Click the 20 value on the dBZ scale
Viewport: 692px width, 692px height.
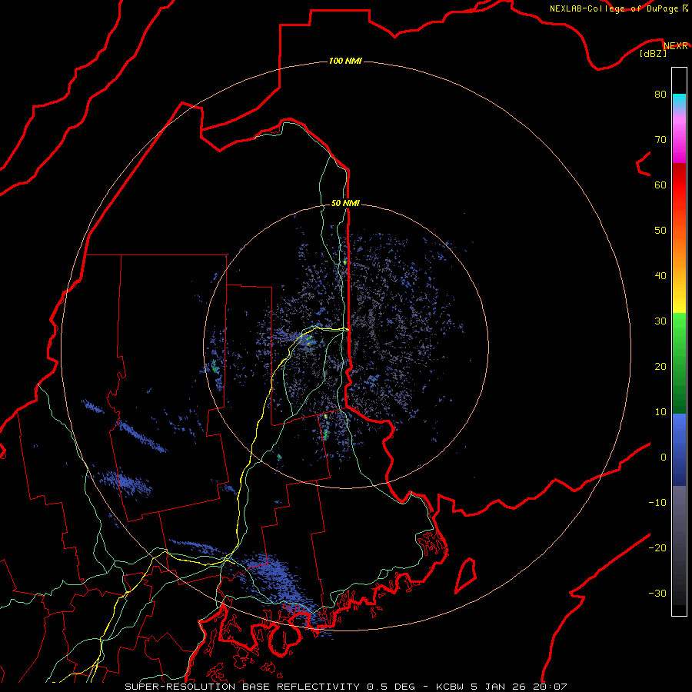pos(660,366)
